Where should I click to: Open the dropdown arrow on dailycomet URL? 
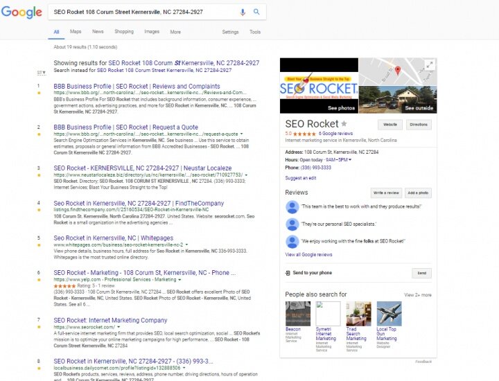click(184, 368)
